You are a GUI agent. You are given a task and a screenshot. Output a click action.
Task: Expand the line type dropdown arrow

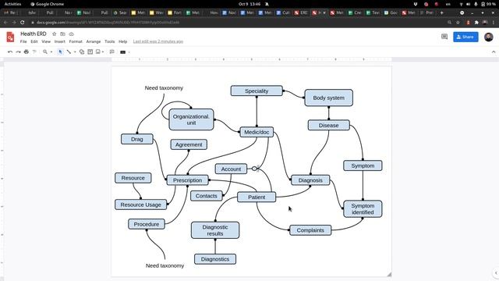point(75,52)
